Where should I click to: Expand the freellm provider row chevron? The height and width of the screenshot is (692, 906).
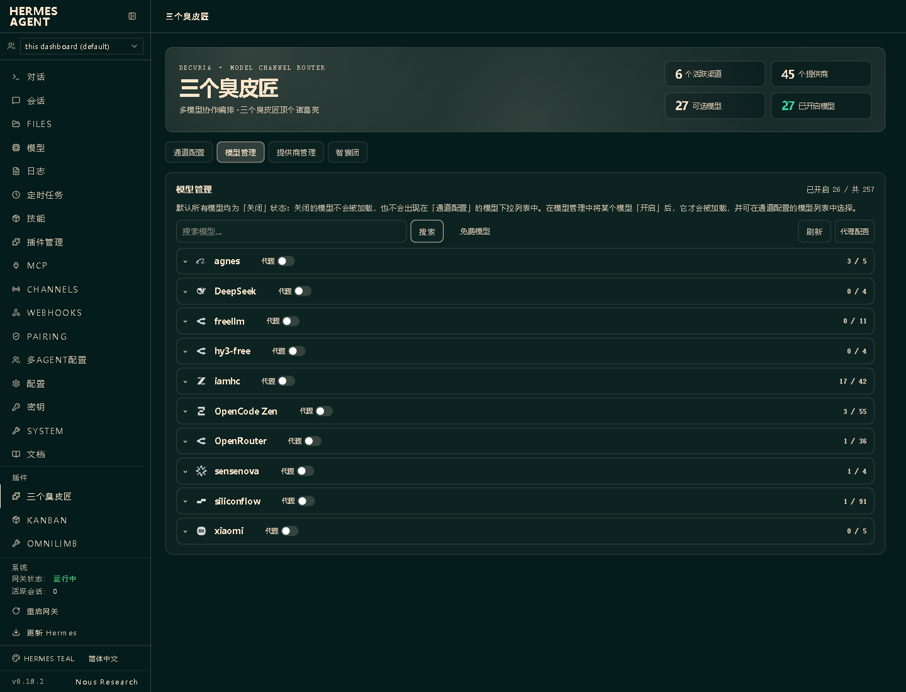[x=186, y=321]
